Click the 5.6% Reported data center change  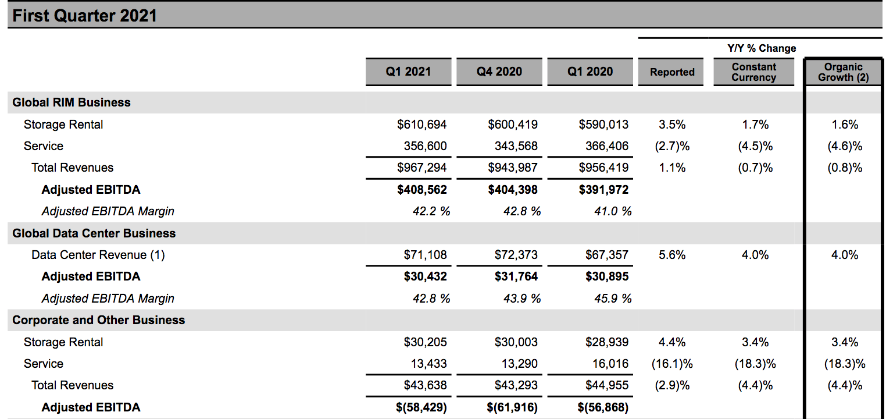click(x=672, y=255)
